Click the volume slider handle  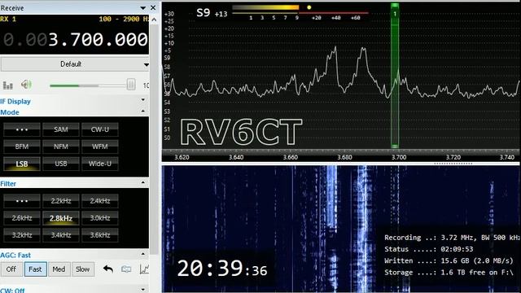(x=131, y=85)
